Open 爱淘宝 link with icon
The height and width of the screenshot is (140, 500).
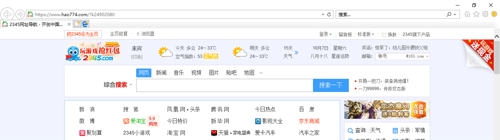(134, 121)
